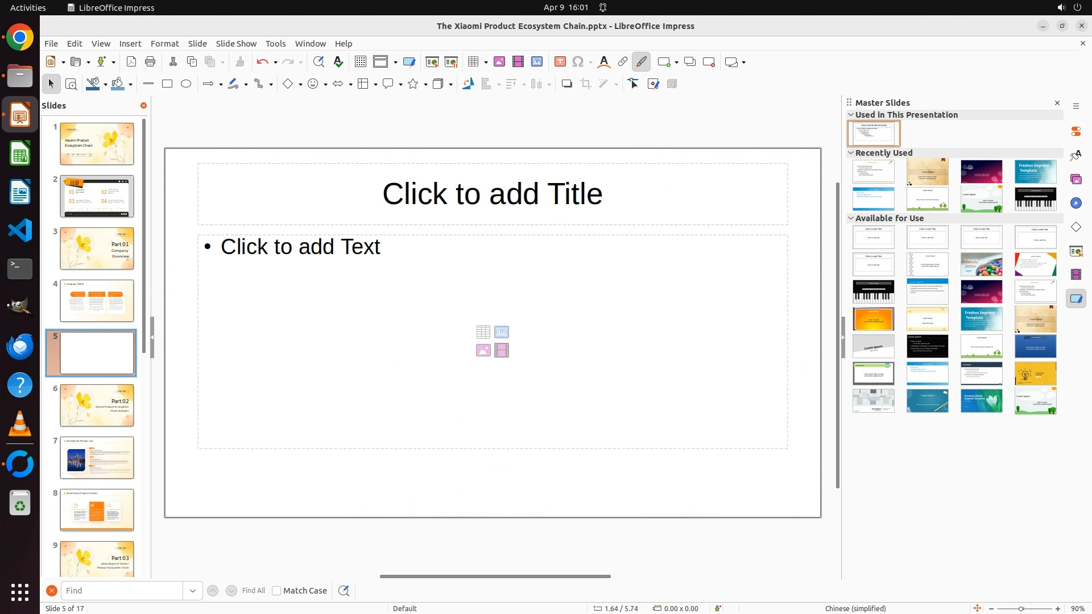Click the Crop Image tool
The image size is (1092, 614).
(x=586, y=84)
